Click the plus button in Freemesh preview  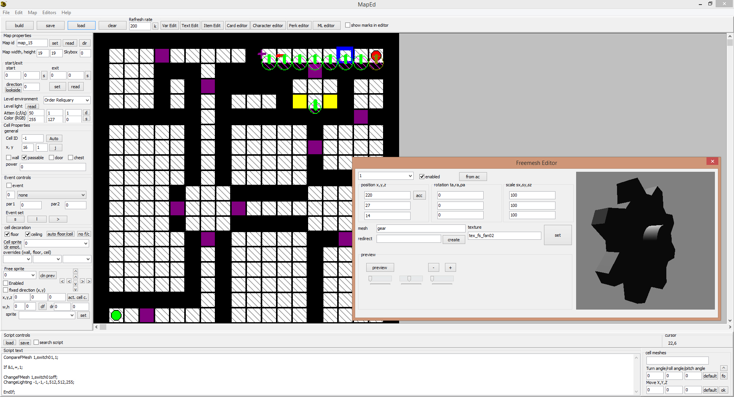pyautogui.click(x=450, y=268)
